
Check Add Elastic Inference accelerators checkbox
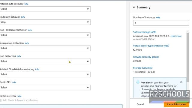point(1,100)
